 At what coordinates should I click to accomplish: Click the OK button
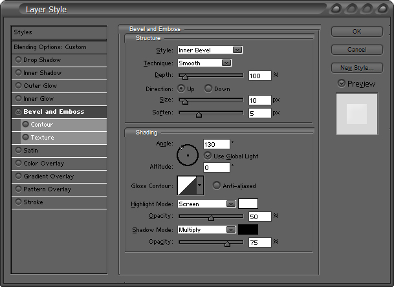tap(357, 32)
